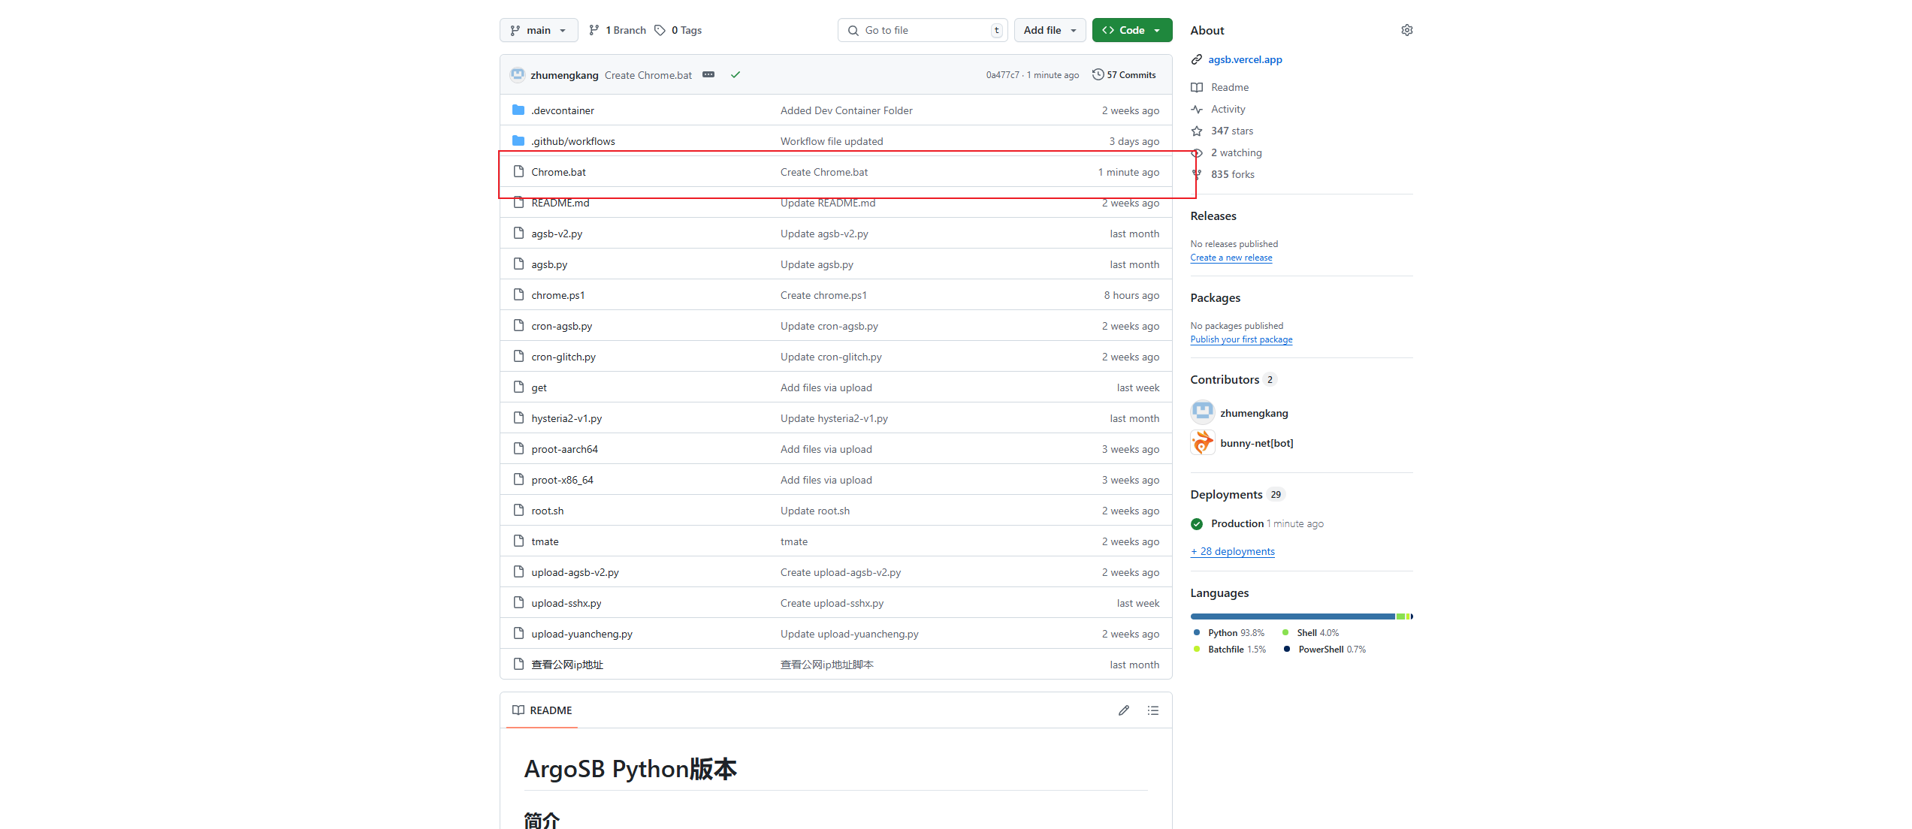This screenshot has height=829, width=1912.
Task: Open the 查看公网ip地址 file
Action: tap(567, 665)
